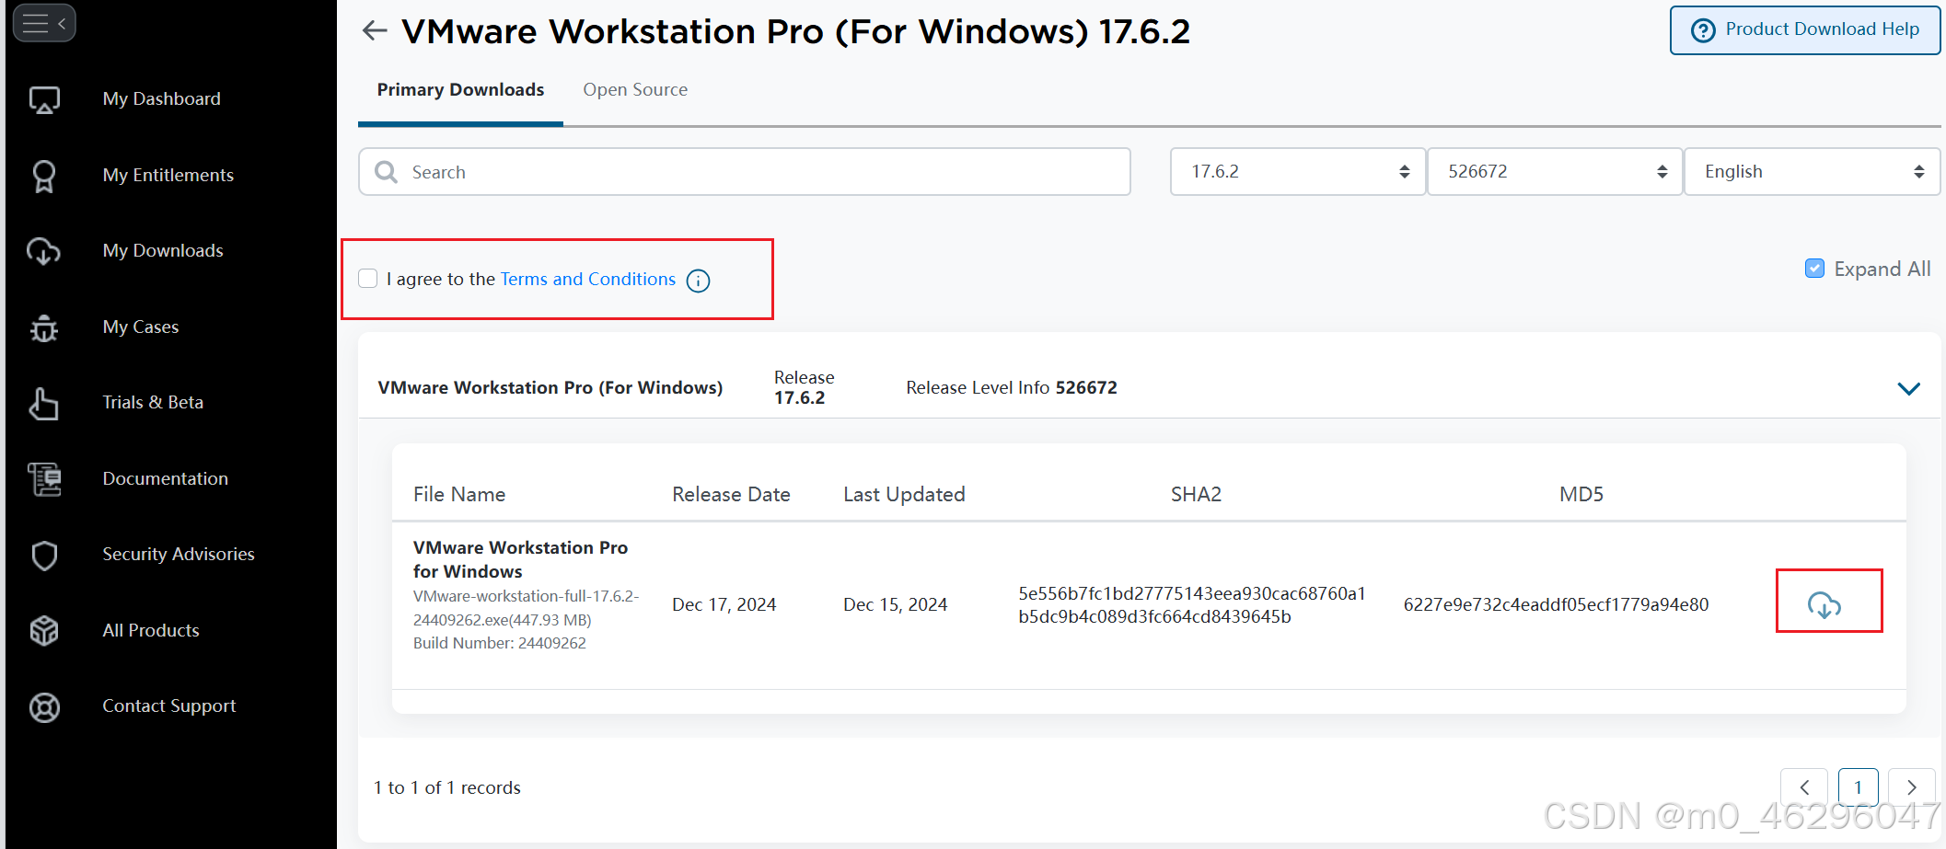
Task: Collapse the sidebar with the hamburger menu icon
Action: coord(44,23)
